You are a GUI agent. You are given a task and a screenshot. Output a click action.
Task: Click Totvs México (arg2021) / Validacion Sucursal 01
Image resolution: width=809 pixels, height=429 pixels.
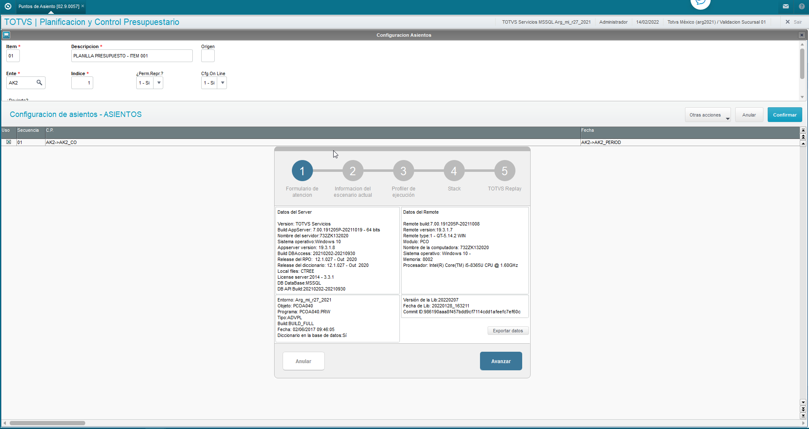[x=716, y=22]
